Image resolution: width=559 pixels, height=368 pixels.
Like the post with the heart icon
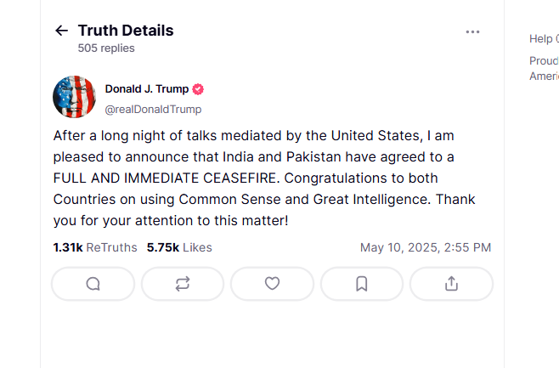[272, 284]
